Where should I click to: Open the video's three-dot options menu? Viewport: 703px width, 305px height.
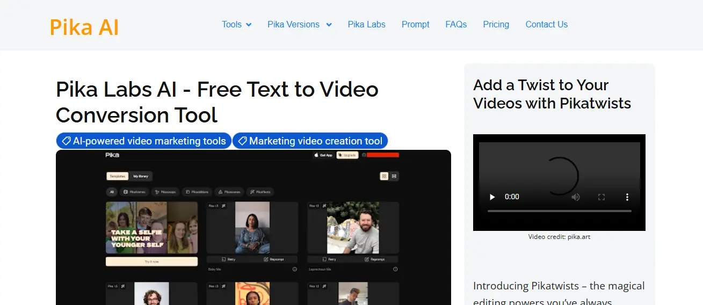point(627,197)
